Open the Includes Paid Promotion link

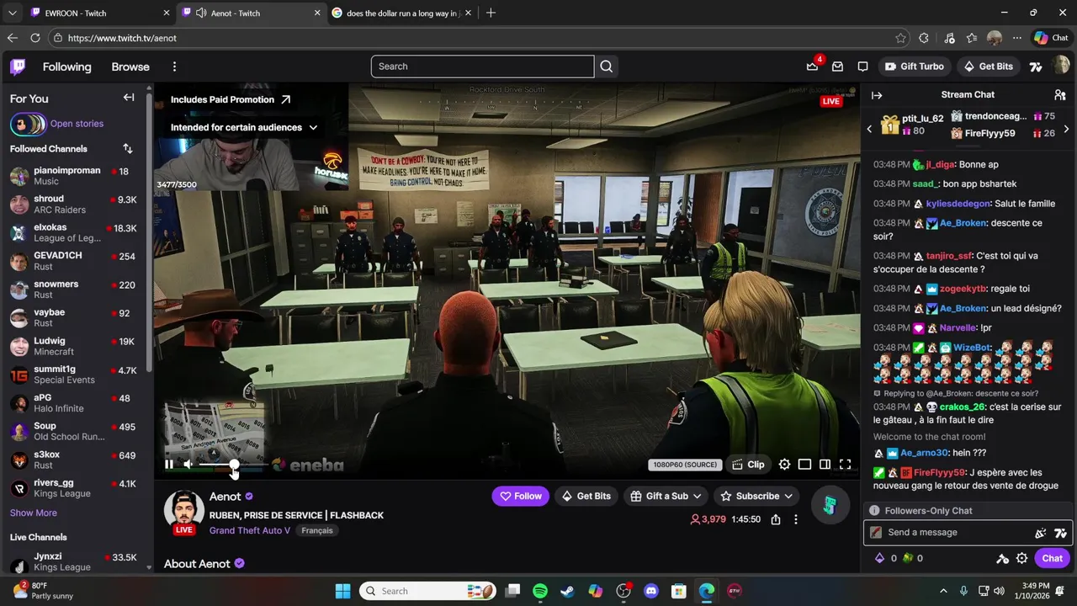(231, 99)
